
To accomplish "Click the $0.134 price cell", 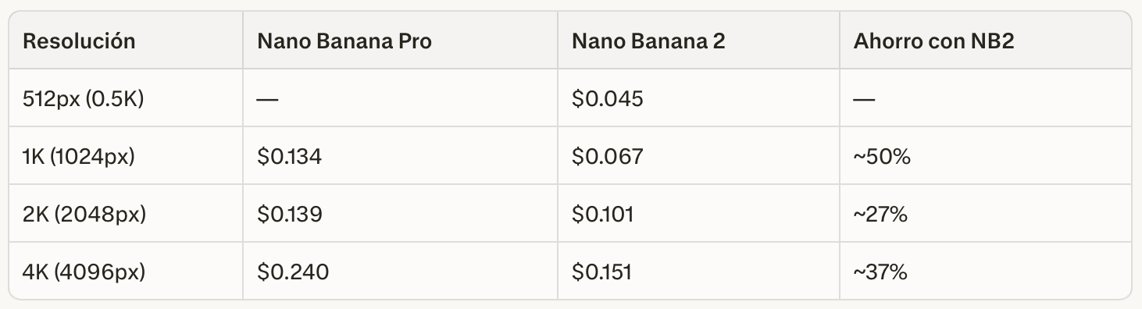I will [x=289, y=157].
